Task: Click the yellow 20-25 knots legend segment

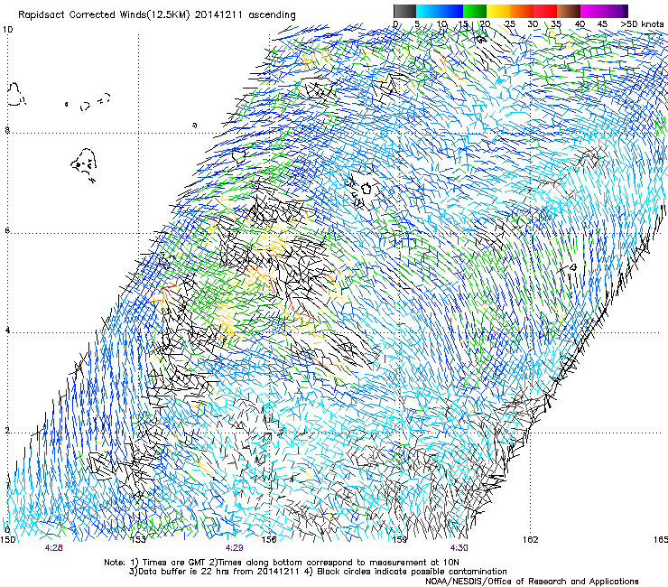Action: pyautogui.click(x=498, y=11)
